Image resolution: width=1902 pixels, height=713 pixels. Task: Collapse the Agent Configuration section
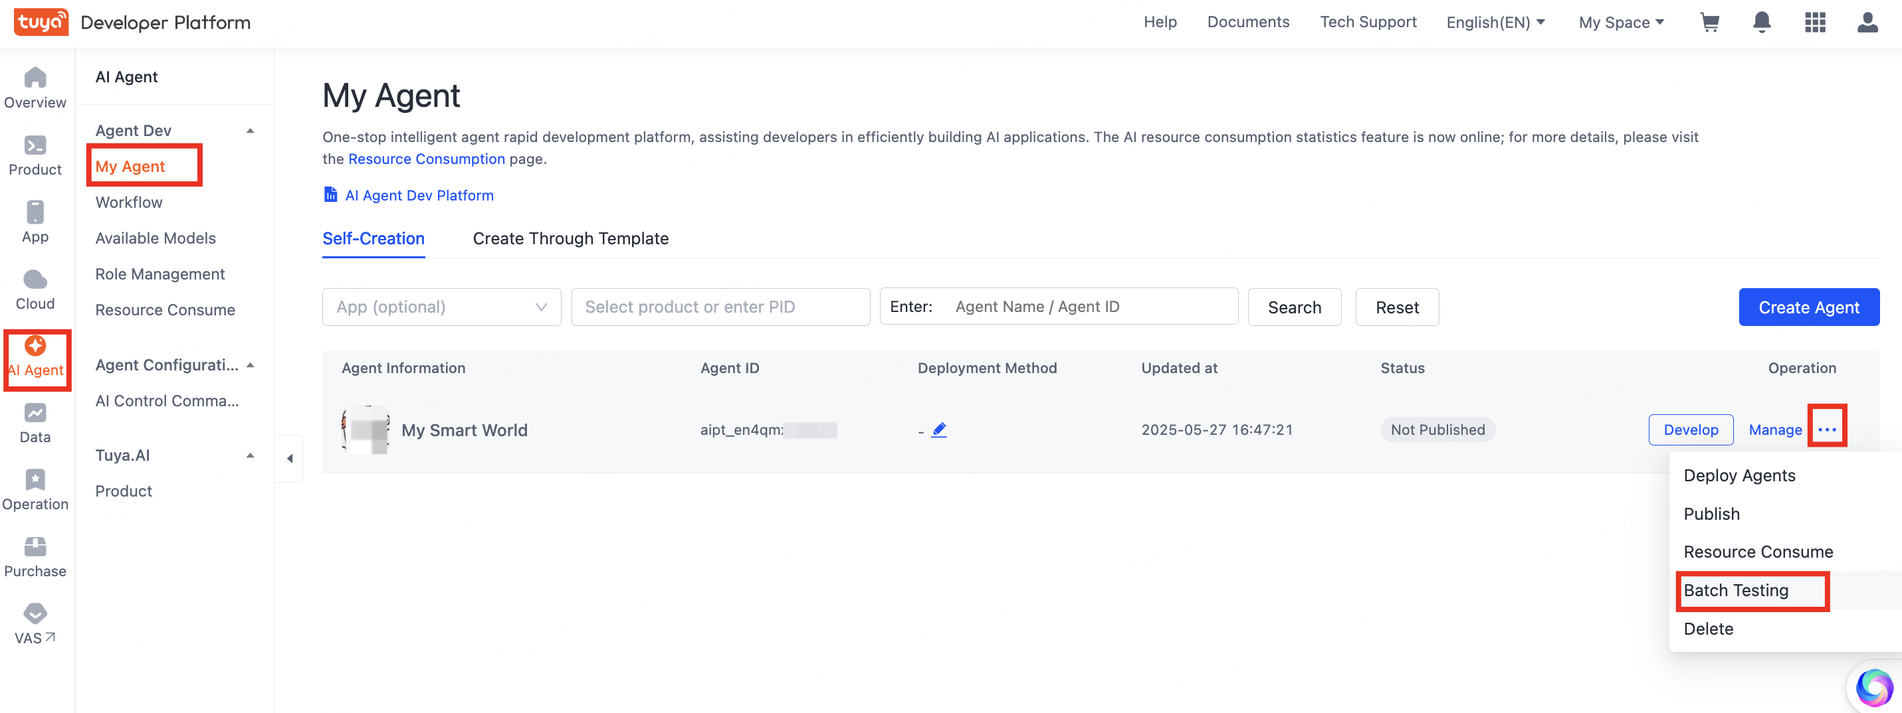pyautogui.click(x=251, y=365)
